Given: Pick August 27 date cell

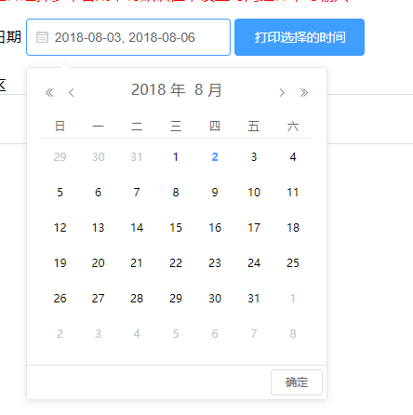Looking at the screenshot, I should (98, 299).
